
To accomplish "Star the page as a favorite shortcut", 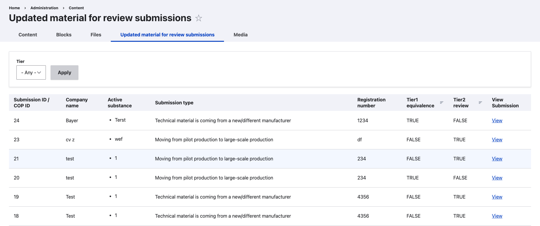I will [199, 18].
